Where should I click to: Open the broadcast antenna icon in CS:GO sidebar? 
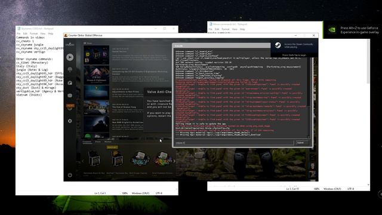point(70,70)
